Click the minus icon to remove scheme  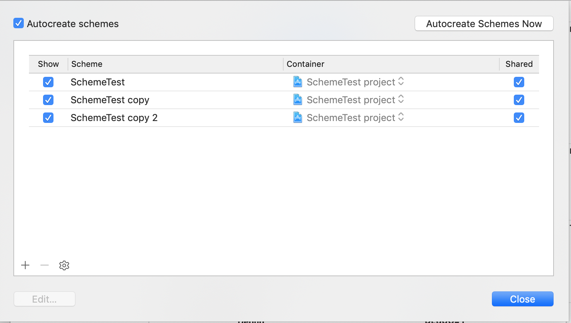tap(45, 265)
